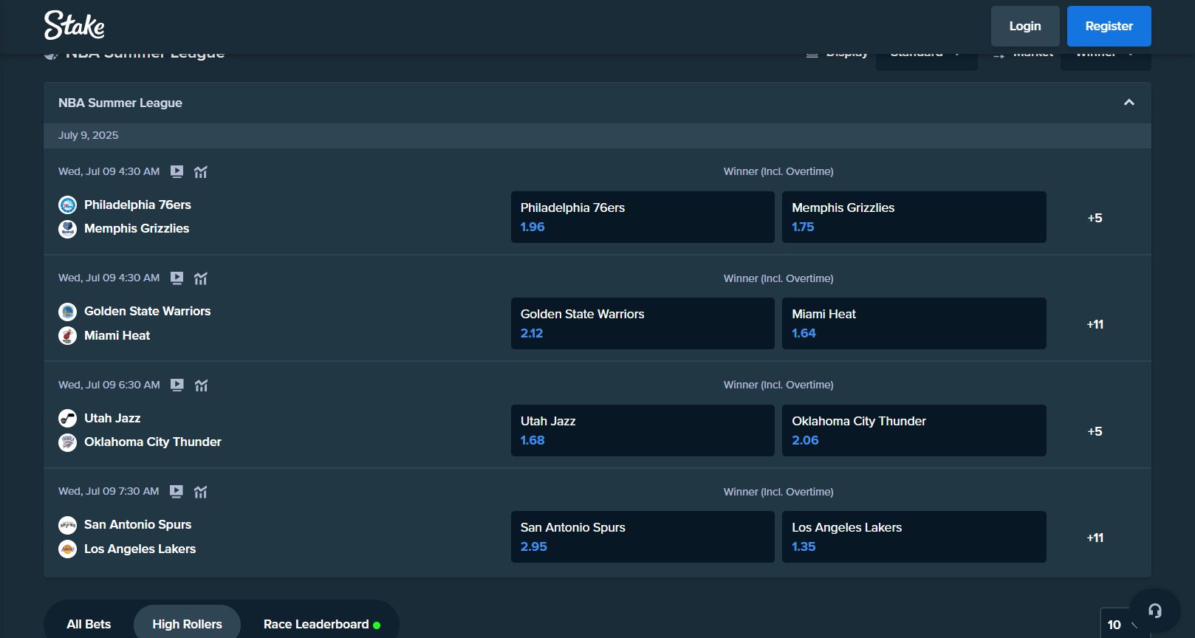Click the Login button

point(1024,26)
